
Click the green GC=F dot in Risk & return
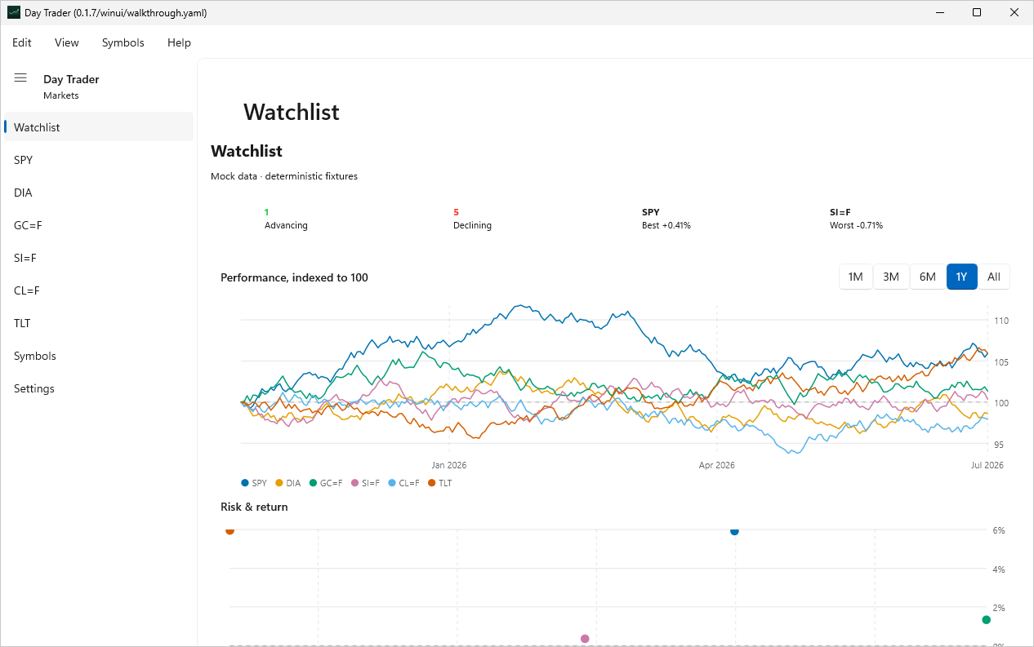pyautogui.click(x=986, y=620)
